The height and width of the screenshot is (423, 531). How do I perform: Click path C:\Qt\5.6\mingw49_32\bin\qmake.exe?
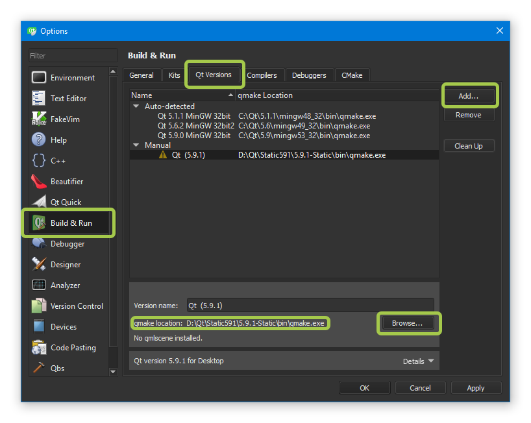click(304, 126)
